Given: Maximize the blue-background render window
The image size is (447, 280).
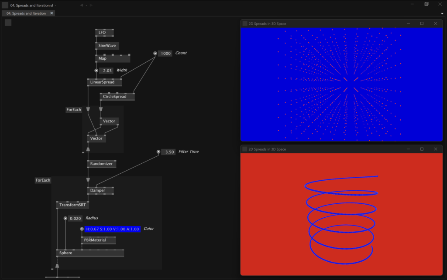Looking at the screenshot, I should coord(422,24).
